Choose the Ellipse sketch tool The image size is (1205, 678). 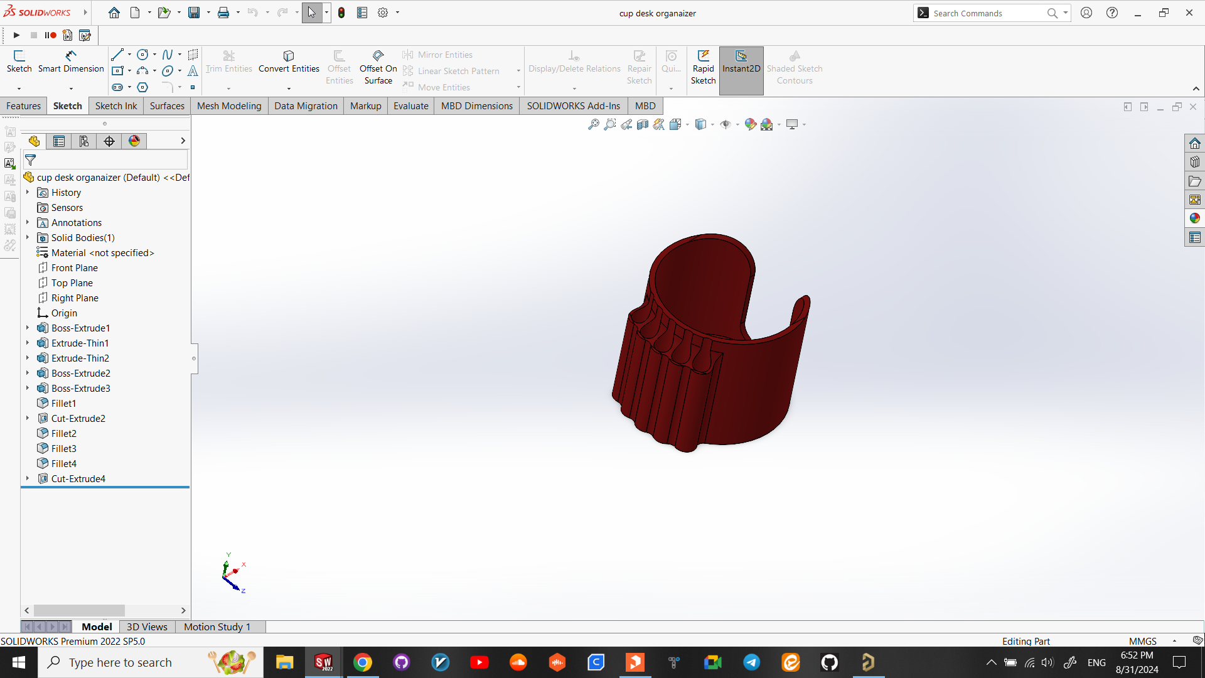point(168,71)
